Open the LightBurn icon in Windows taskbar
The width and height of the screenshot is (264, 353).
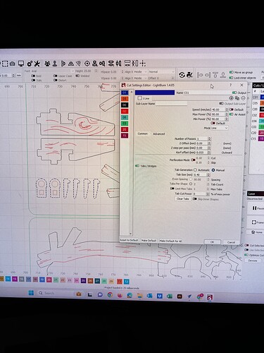(x=210, y=297)
